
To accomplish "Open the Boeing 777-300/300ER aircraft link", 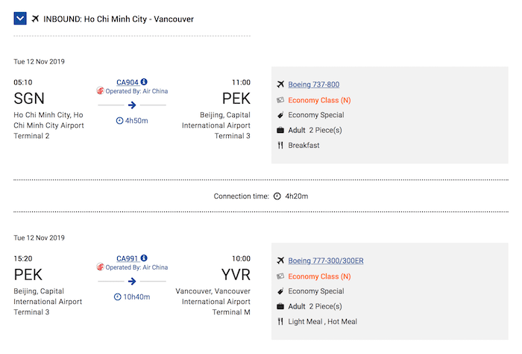I will click(326, 261).
